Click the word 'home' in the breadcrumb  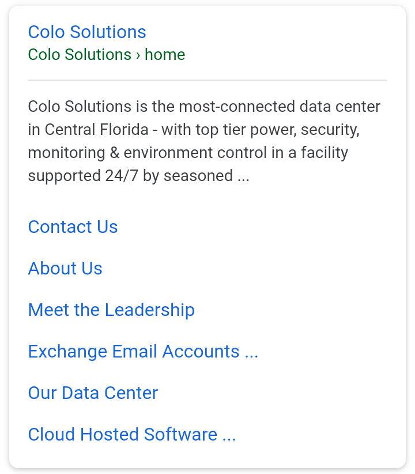pos(165,55)
